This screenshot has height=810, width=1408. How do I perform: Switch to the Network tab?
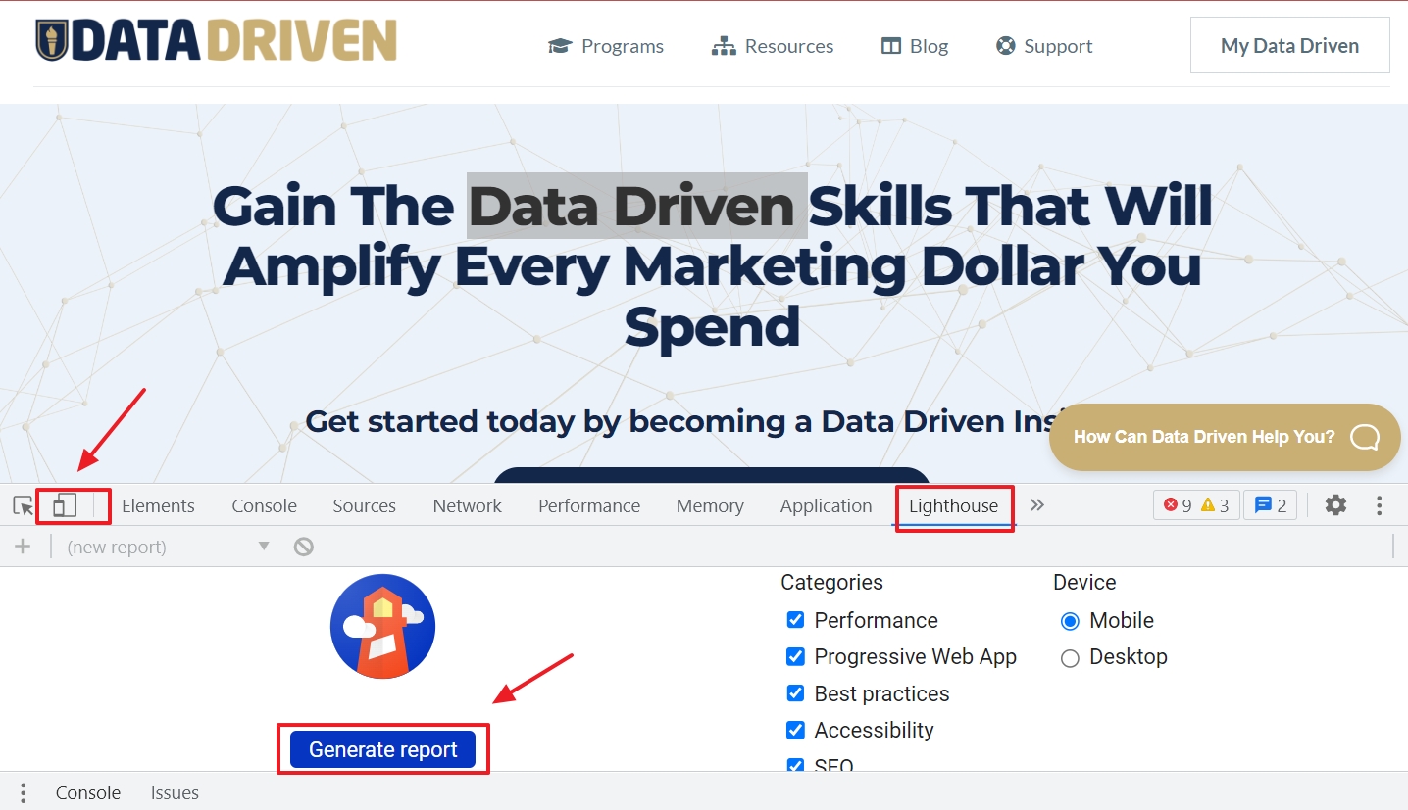(467, 505)
